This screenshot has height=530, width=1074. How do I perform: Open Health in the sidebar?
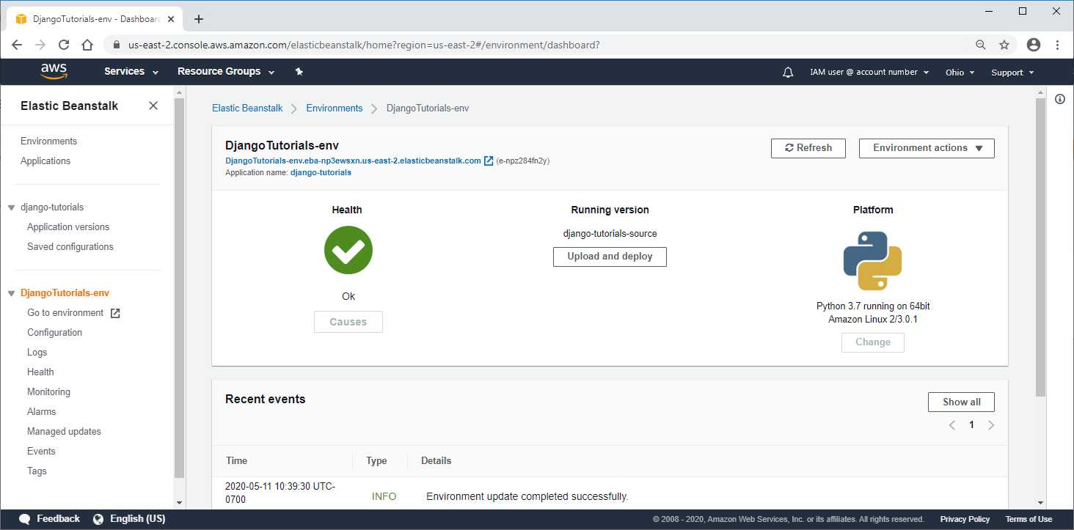point(40,372)
